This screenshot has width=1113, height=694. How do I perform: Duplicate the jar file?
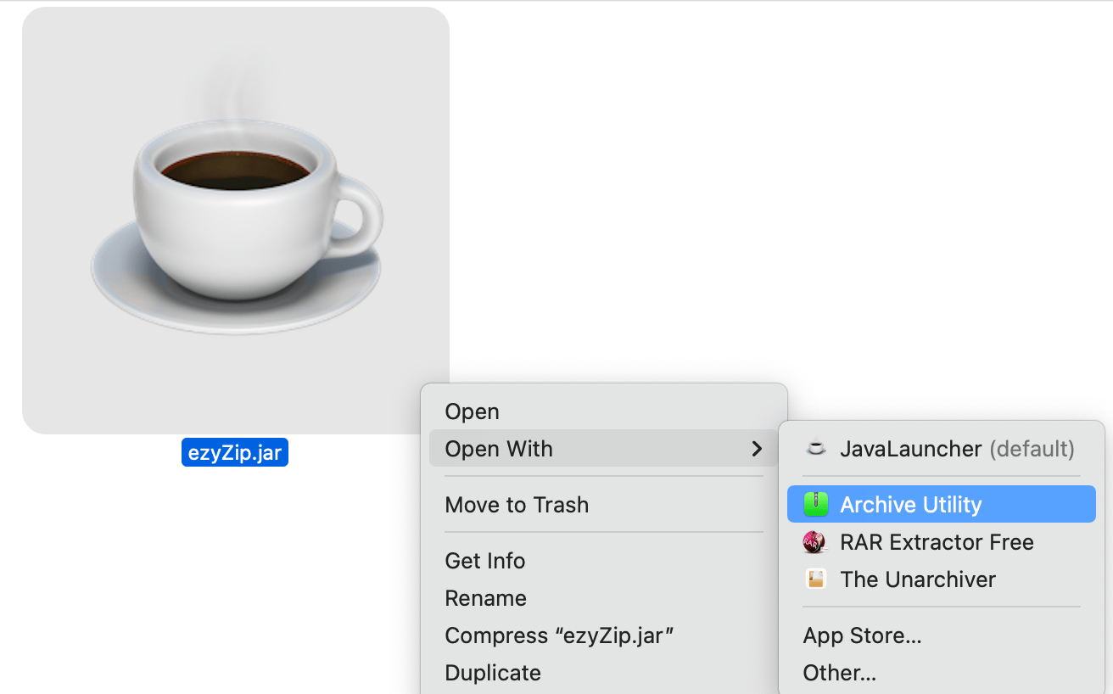[493, 672]
